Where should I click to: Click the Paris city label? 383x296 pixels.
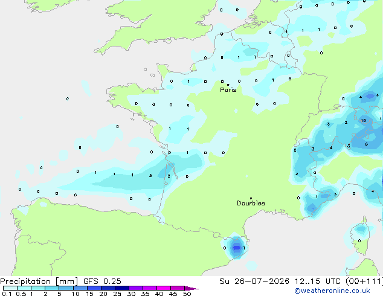[x=228, y=90]
